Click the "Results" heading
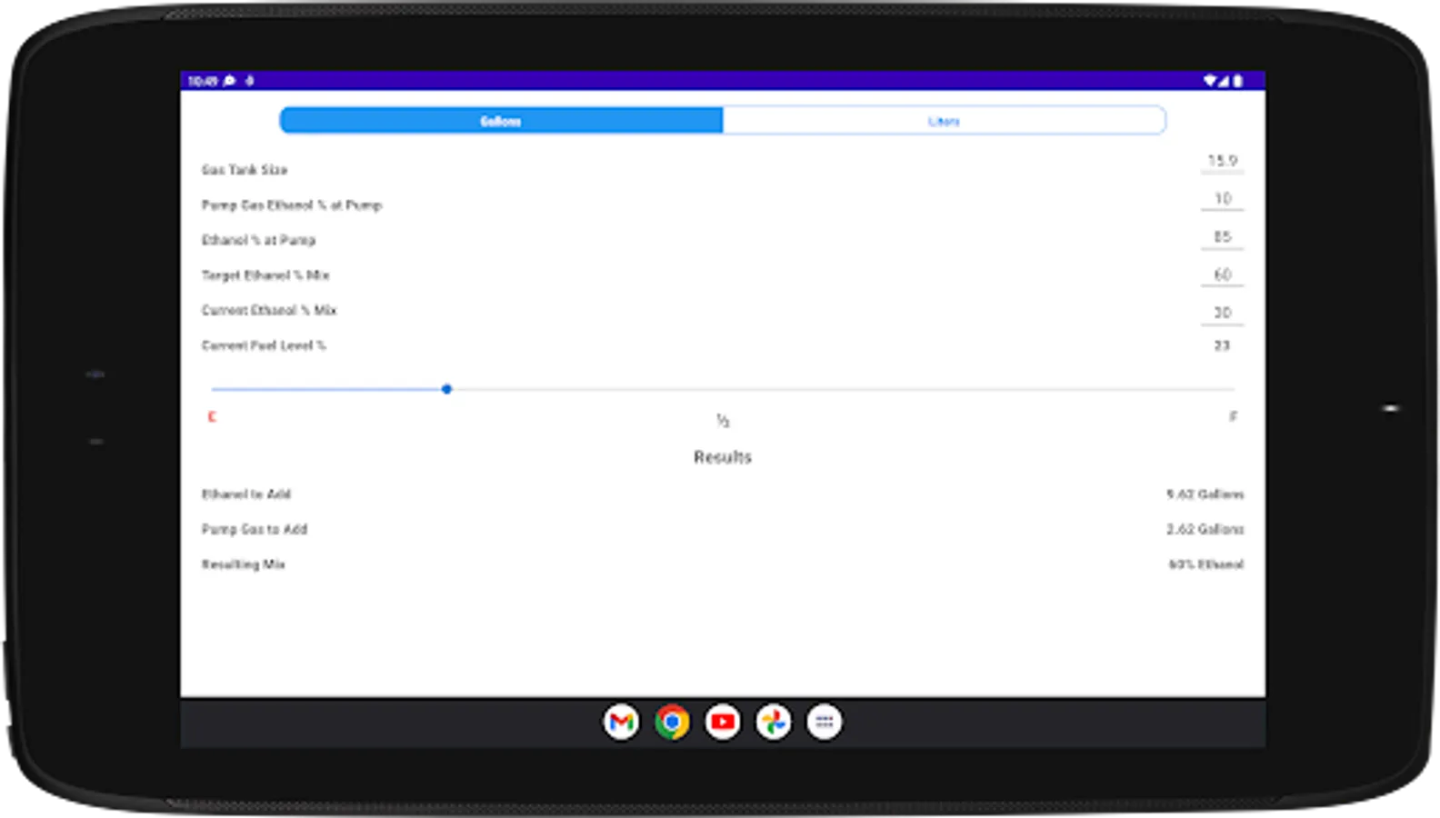Image resolution: width=1440 pixels, height=818 pixels. coord(723,457)
